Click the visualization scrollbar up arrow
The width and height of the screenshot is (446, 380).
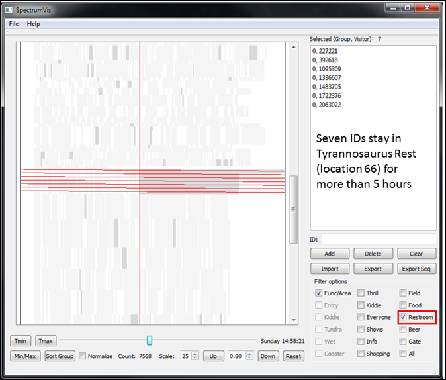[x=294, y=46]
